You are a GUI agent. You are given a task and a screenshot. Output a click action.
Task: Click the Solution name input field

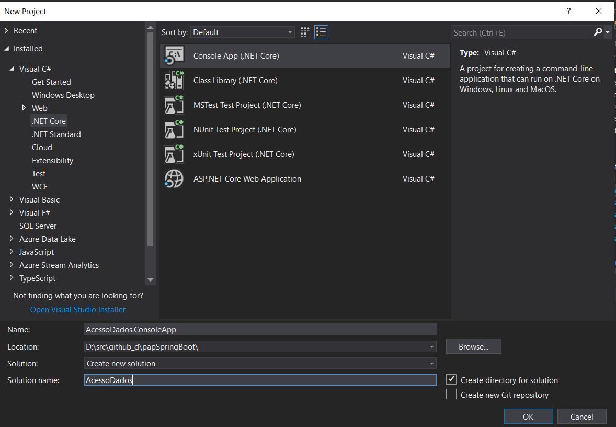[x=260, y=380]
